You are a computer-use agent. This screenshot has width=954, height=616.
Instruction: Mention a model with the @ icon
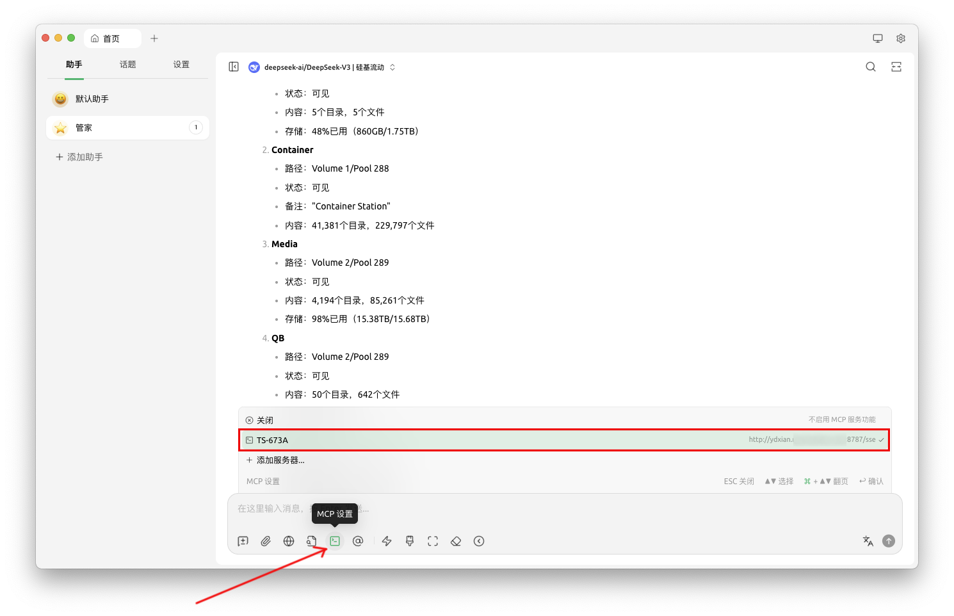(x=358, y=541)
